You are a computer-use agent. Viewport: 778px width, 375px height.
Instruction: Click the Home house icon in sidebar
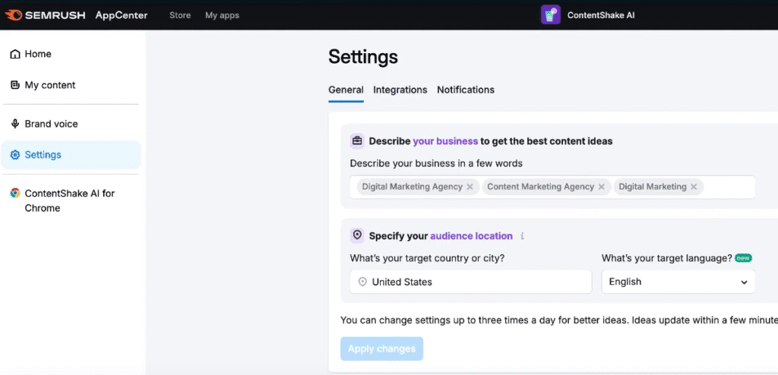(x=15, y=54)
